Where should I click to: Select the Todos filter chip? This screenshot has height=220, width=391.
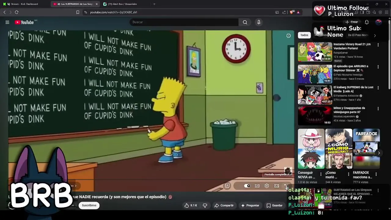click(x=304, y=35)
